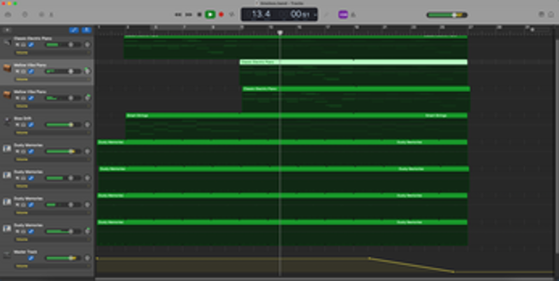The height and width of the screenshot is (281, 559).
Task: Toggle the purple Count-in button
Action: [x=343, y=15]
